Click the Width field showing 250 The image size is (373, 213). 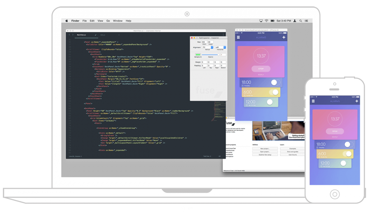tap(204, 42)
